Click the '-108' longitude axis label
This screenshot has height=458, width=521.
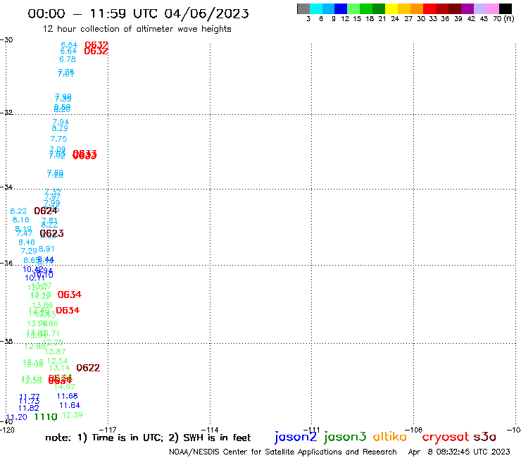[x=414, y=430]
